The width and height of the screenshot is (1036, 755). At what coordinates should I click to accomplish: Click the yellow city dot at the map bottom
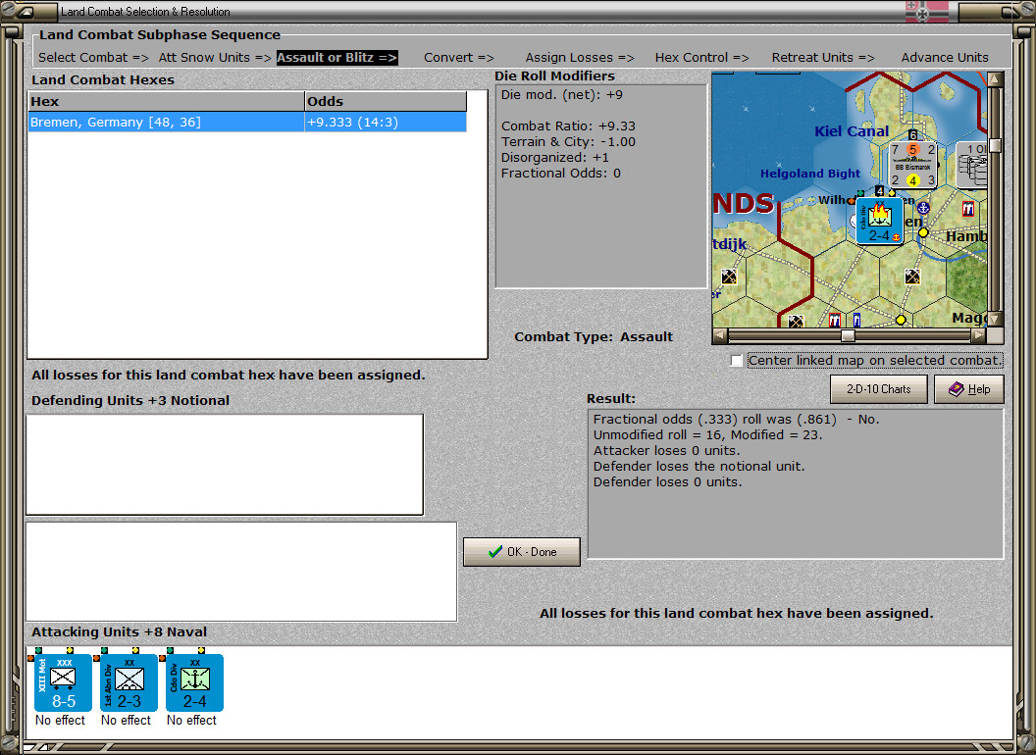pyautogui.click(x=900, y=320)
